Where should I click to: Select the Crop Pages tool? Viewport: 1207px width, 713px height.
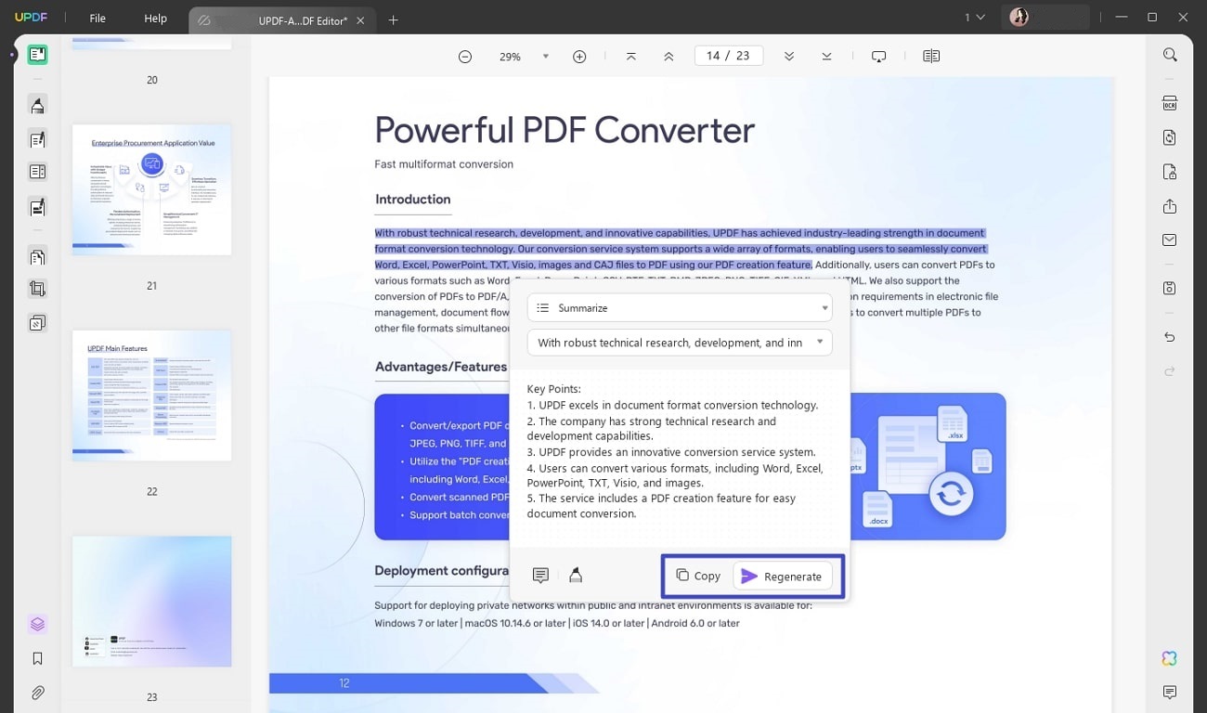[x=37, y=288]
